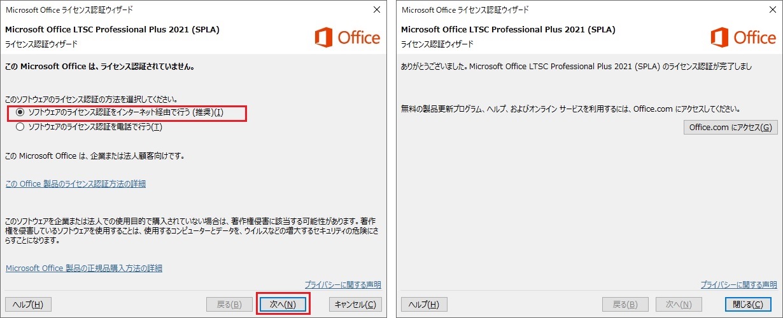The image size is (783, 318).
Task: Close the right activation wizard window
Action: pyautogui.click(x=772, y=10)
